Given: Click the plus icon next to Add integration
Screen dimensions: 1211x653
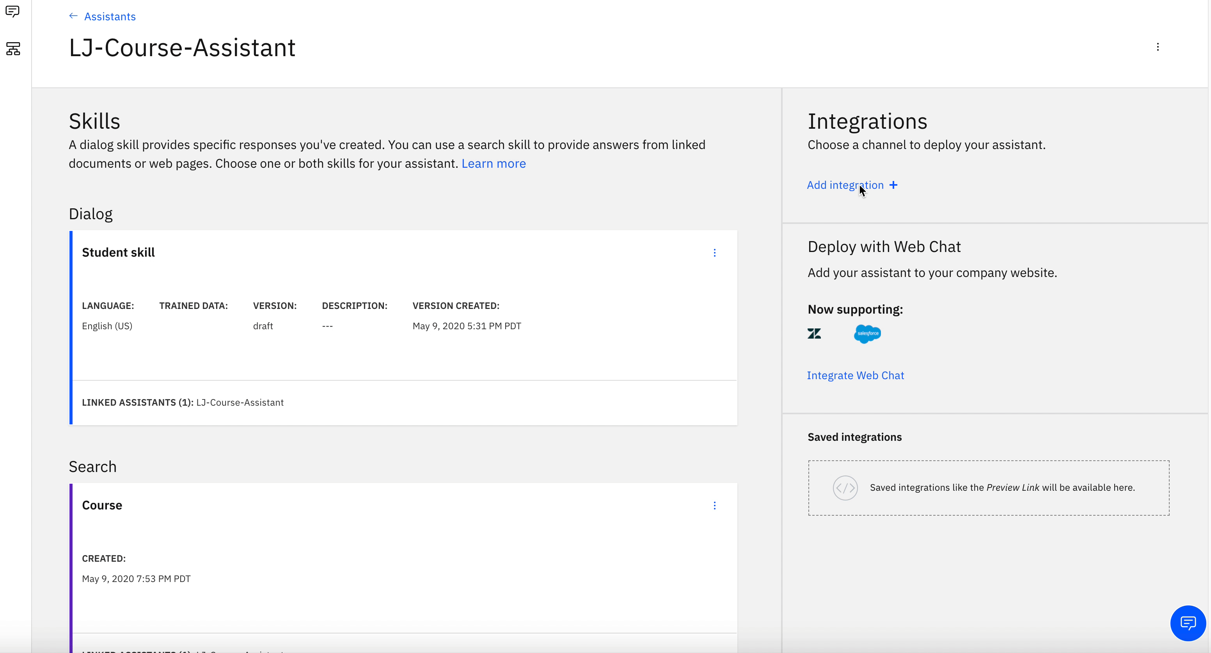Looking at the screenshot, I should 893,185.
